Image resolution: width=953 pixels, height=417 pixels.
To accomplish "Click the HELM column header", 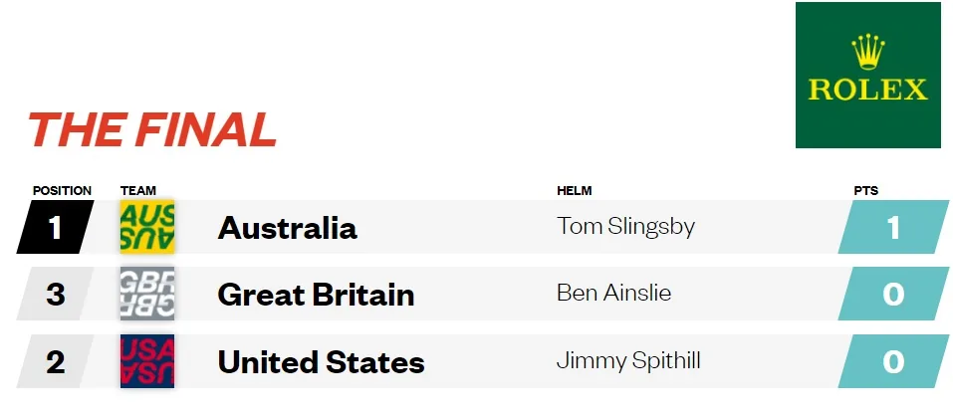I will (x=575, y=191).
